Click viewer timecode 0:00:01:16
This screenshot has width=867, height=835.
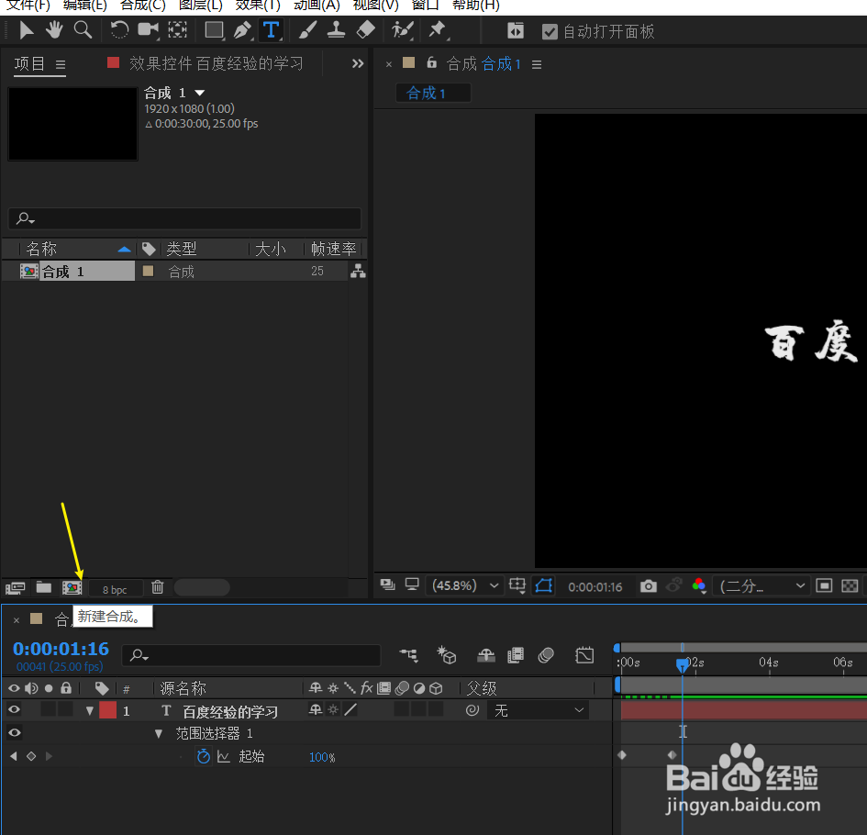(595, 586)
